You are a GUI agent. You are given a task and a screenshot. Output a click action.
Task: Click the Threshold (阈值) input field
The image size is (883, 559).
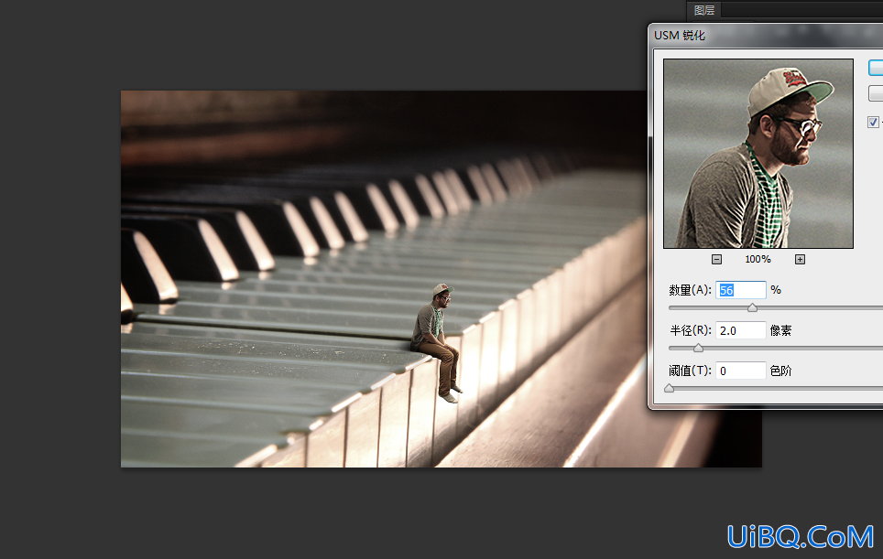point(740,371)
